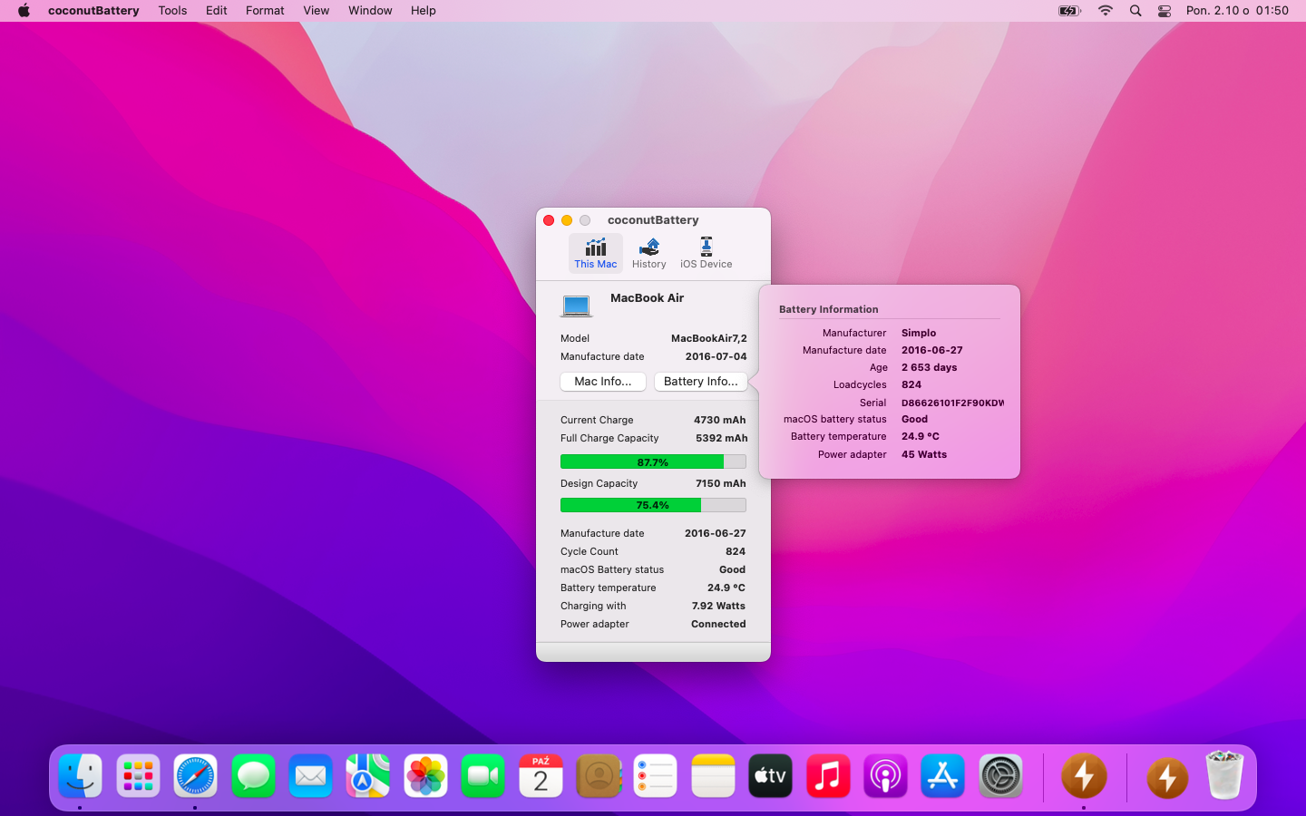Select the This Mac toolbar tab
The image size is (1306, 816).
[595, 253]
